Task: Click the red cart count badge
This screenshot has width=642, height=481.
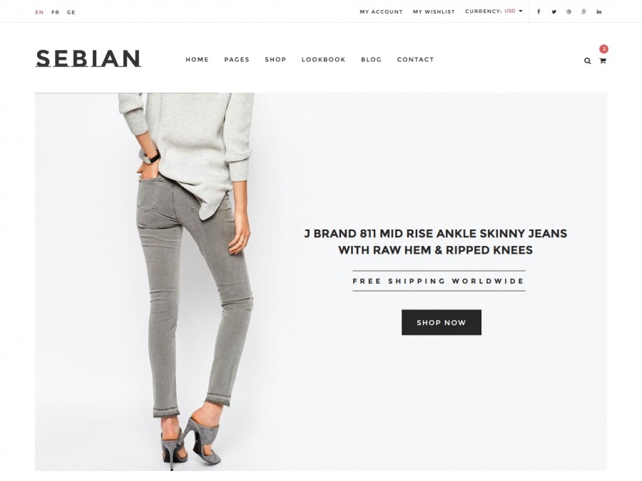Action: click(x=604, y=49)
